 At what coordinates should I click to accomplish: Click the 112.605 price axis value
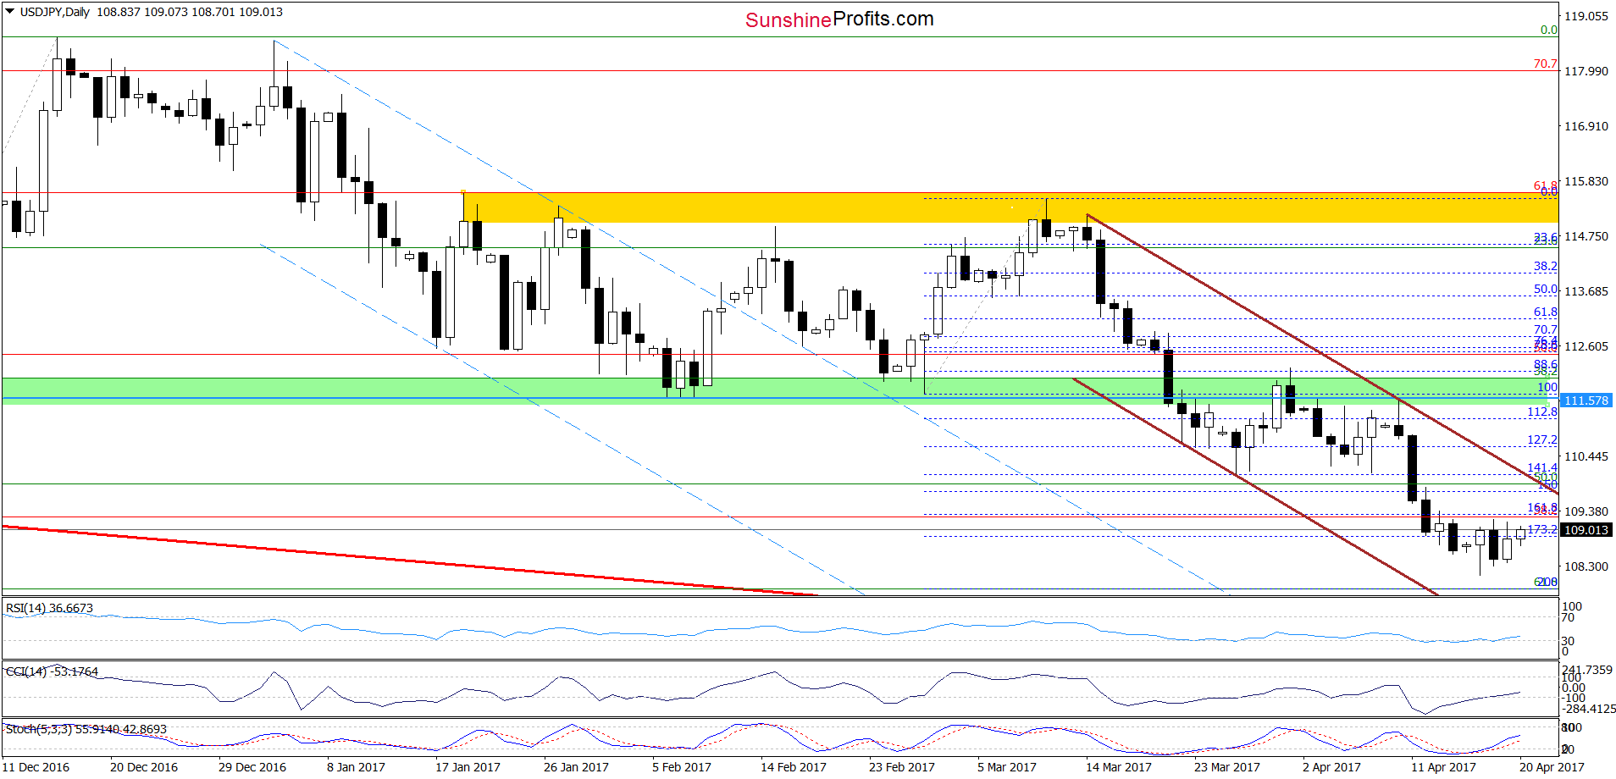[1586, 346]
